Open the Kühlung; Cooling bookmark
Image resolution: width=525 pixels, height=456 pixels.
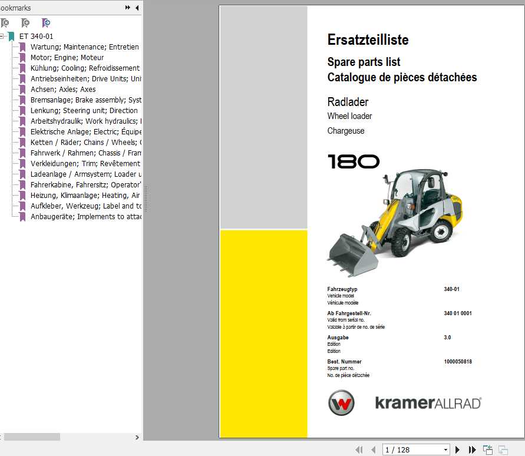(85, 68)
